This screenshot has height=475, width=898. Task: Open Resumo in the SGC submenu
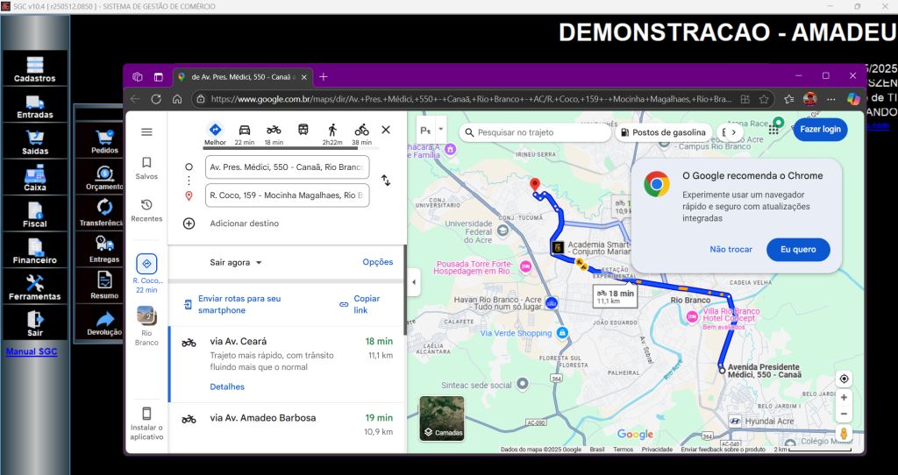click(104, 287)
